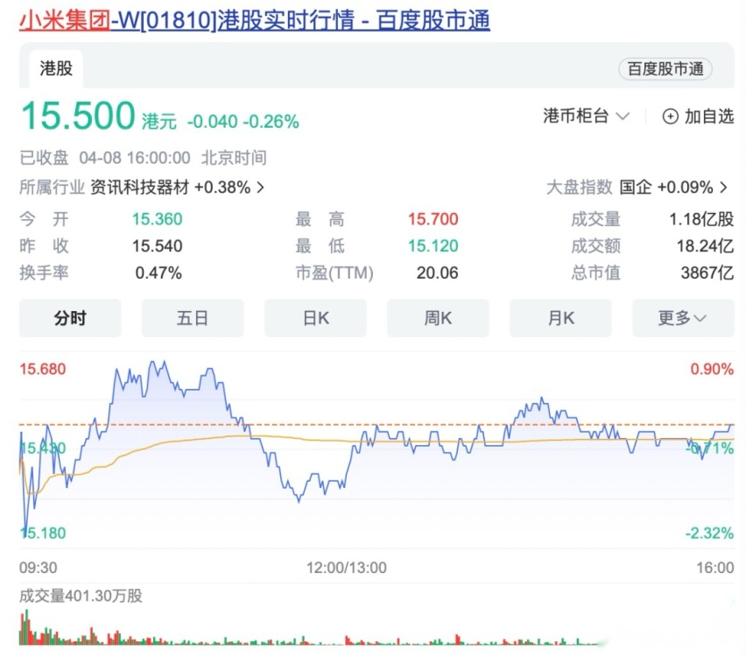Open the 小米集团-W港股实时行情 title link

(255, 20)
